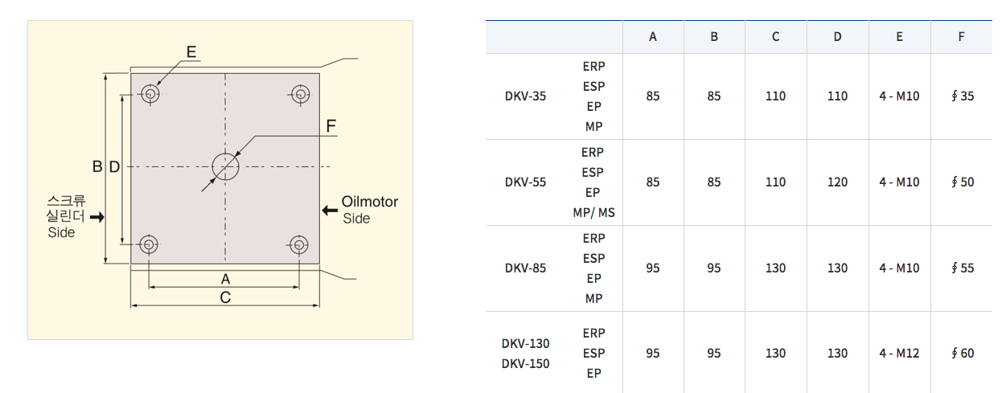Click the top-left bolt hole in the diagram

pos(150,94)
